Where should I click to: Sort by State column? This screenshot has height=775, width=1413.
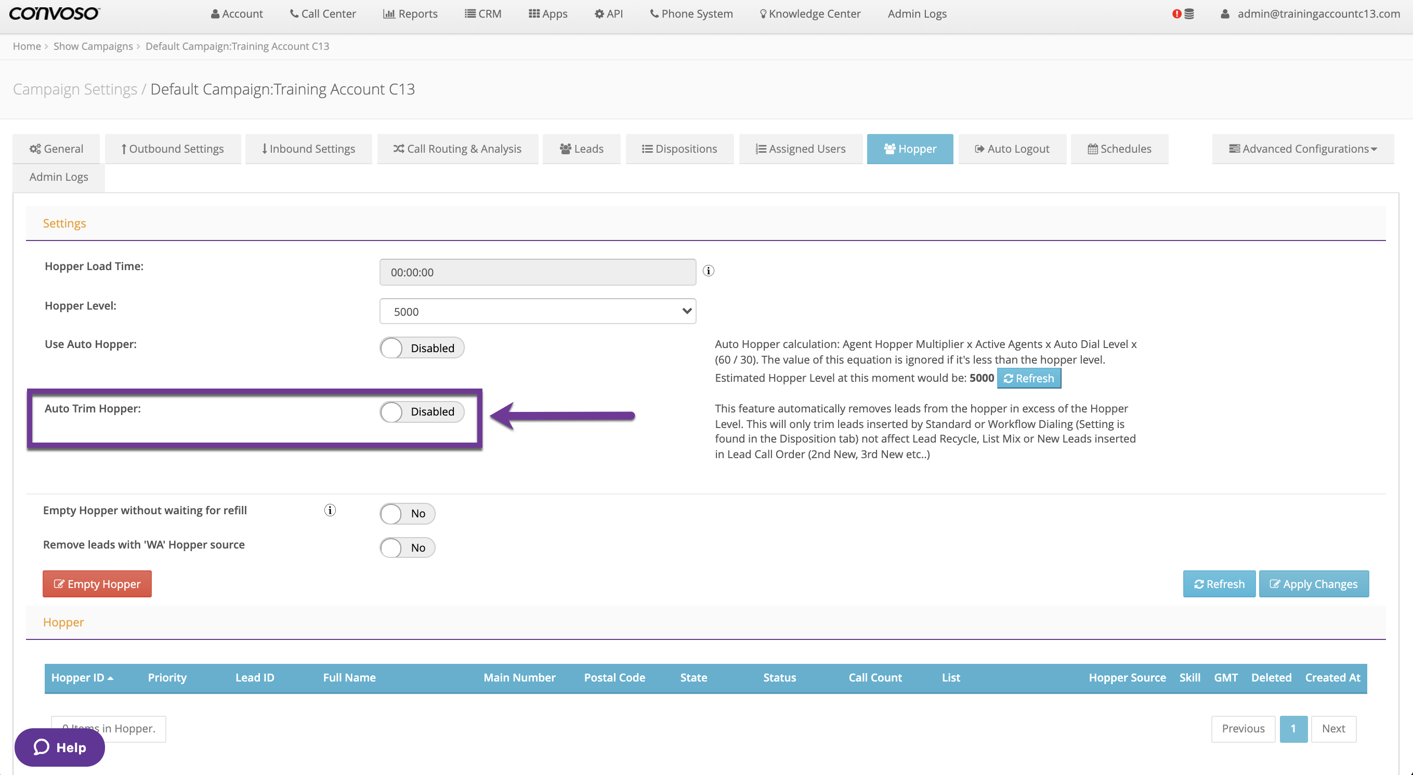(694, 677)
